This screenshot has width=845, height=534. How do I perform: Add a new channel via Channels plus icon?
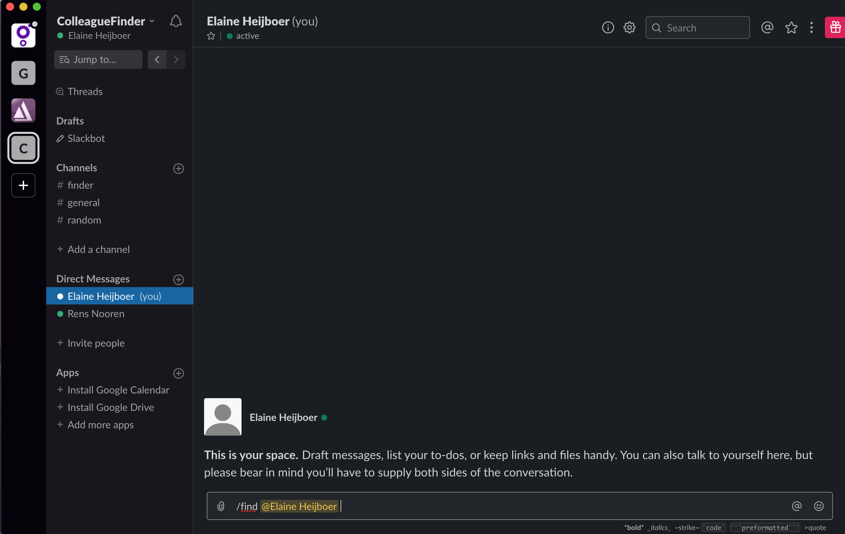[x=179, y=169]
